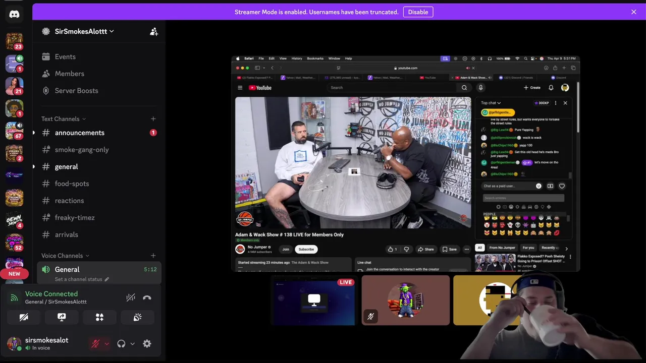The height and width of the screenshot is (363, 646).
Task: Open the activities launcher icon
Action: pyautogui.click(x=99, y=317)
